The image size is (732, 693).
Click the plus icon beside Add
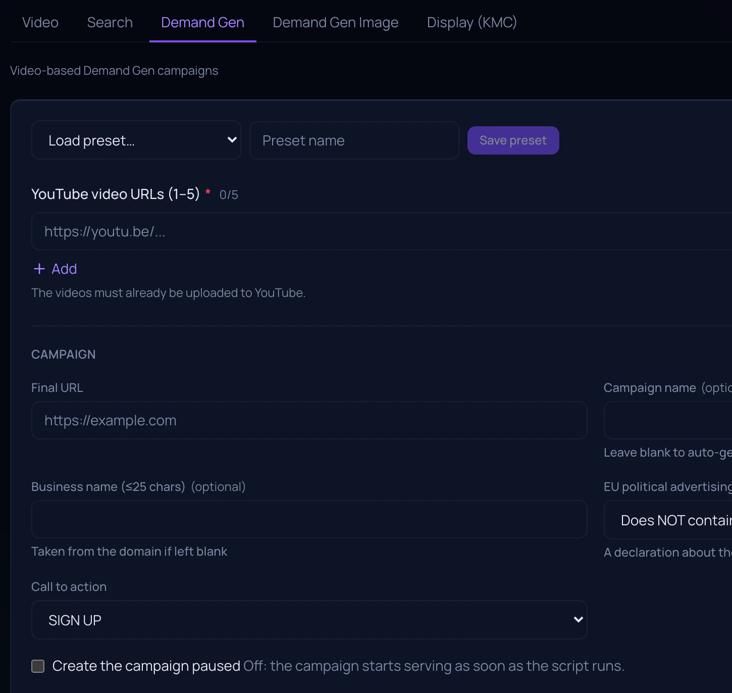(39, 269)
